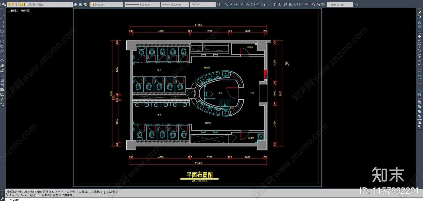Select the Quick Dimension tool
The height and width of the screenshot is (201, 423).
point(264,4)
